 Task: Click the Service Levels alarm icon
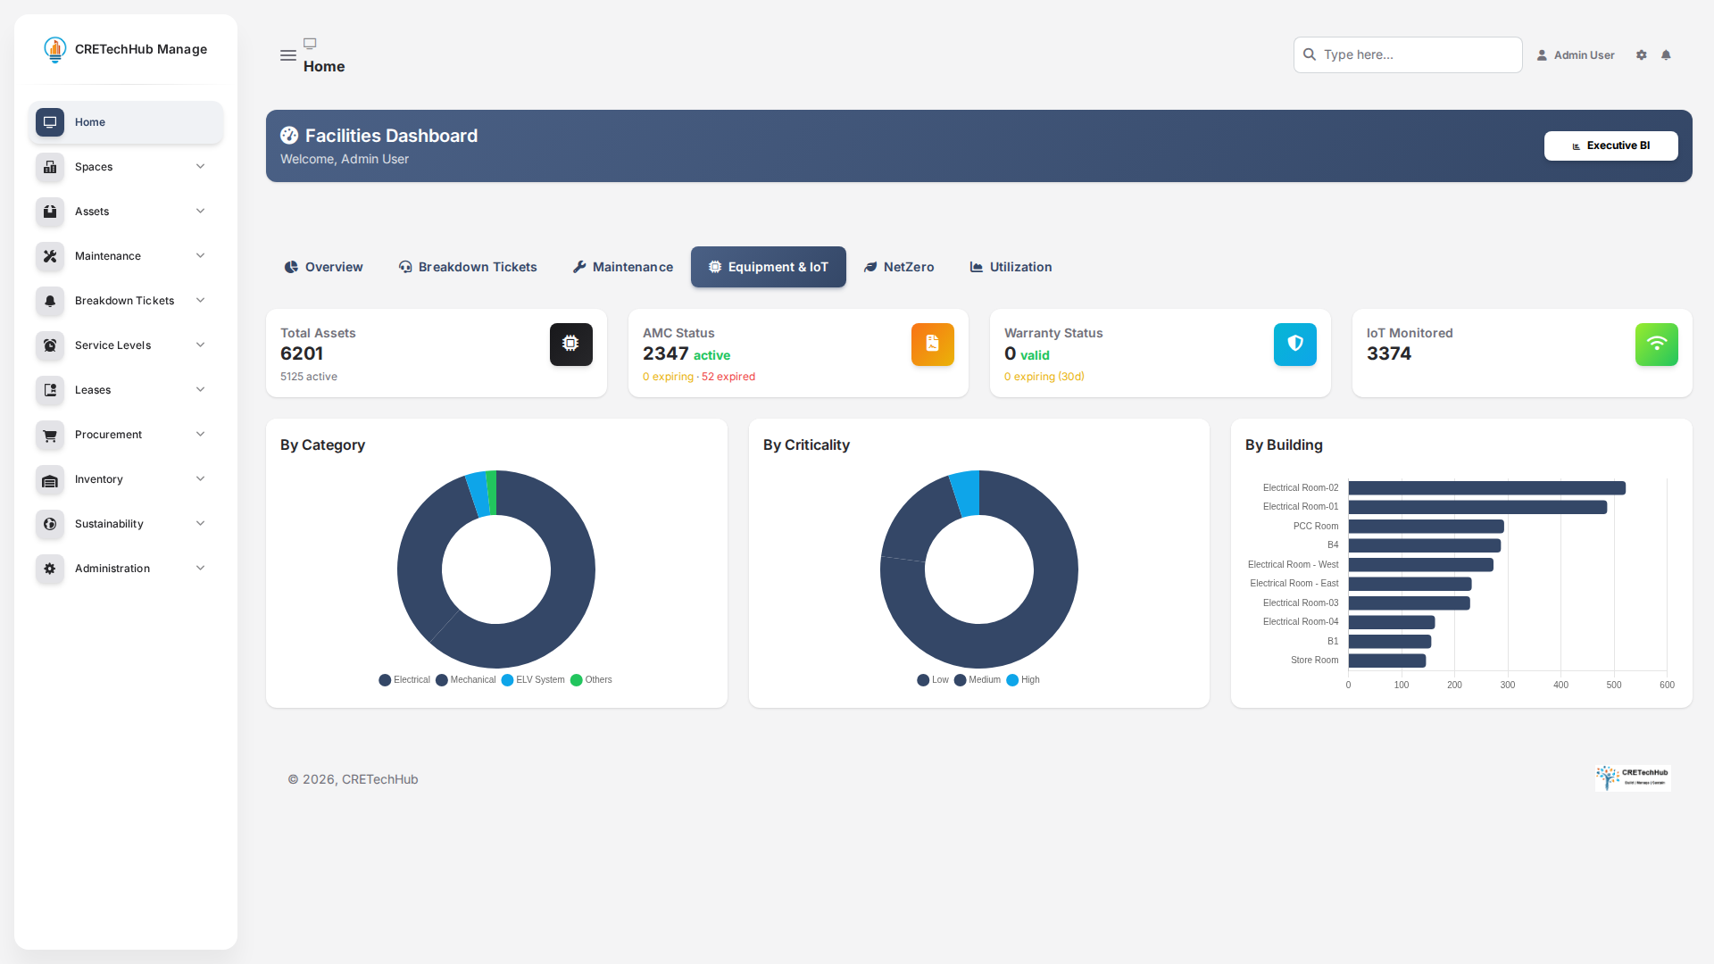(50, 345)
